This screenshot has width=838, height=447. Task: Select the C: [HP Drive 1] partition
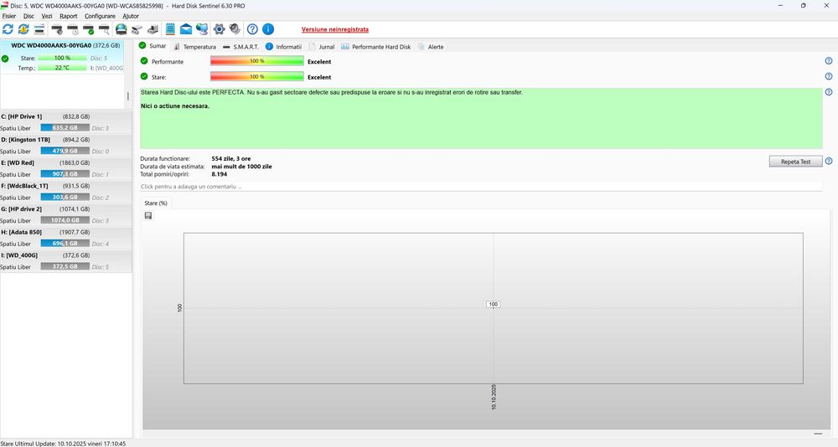65,121
